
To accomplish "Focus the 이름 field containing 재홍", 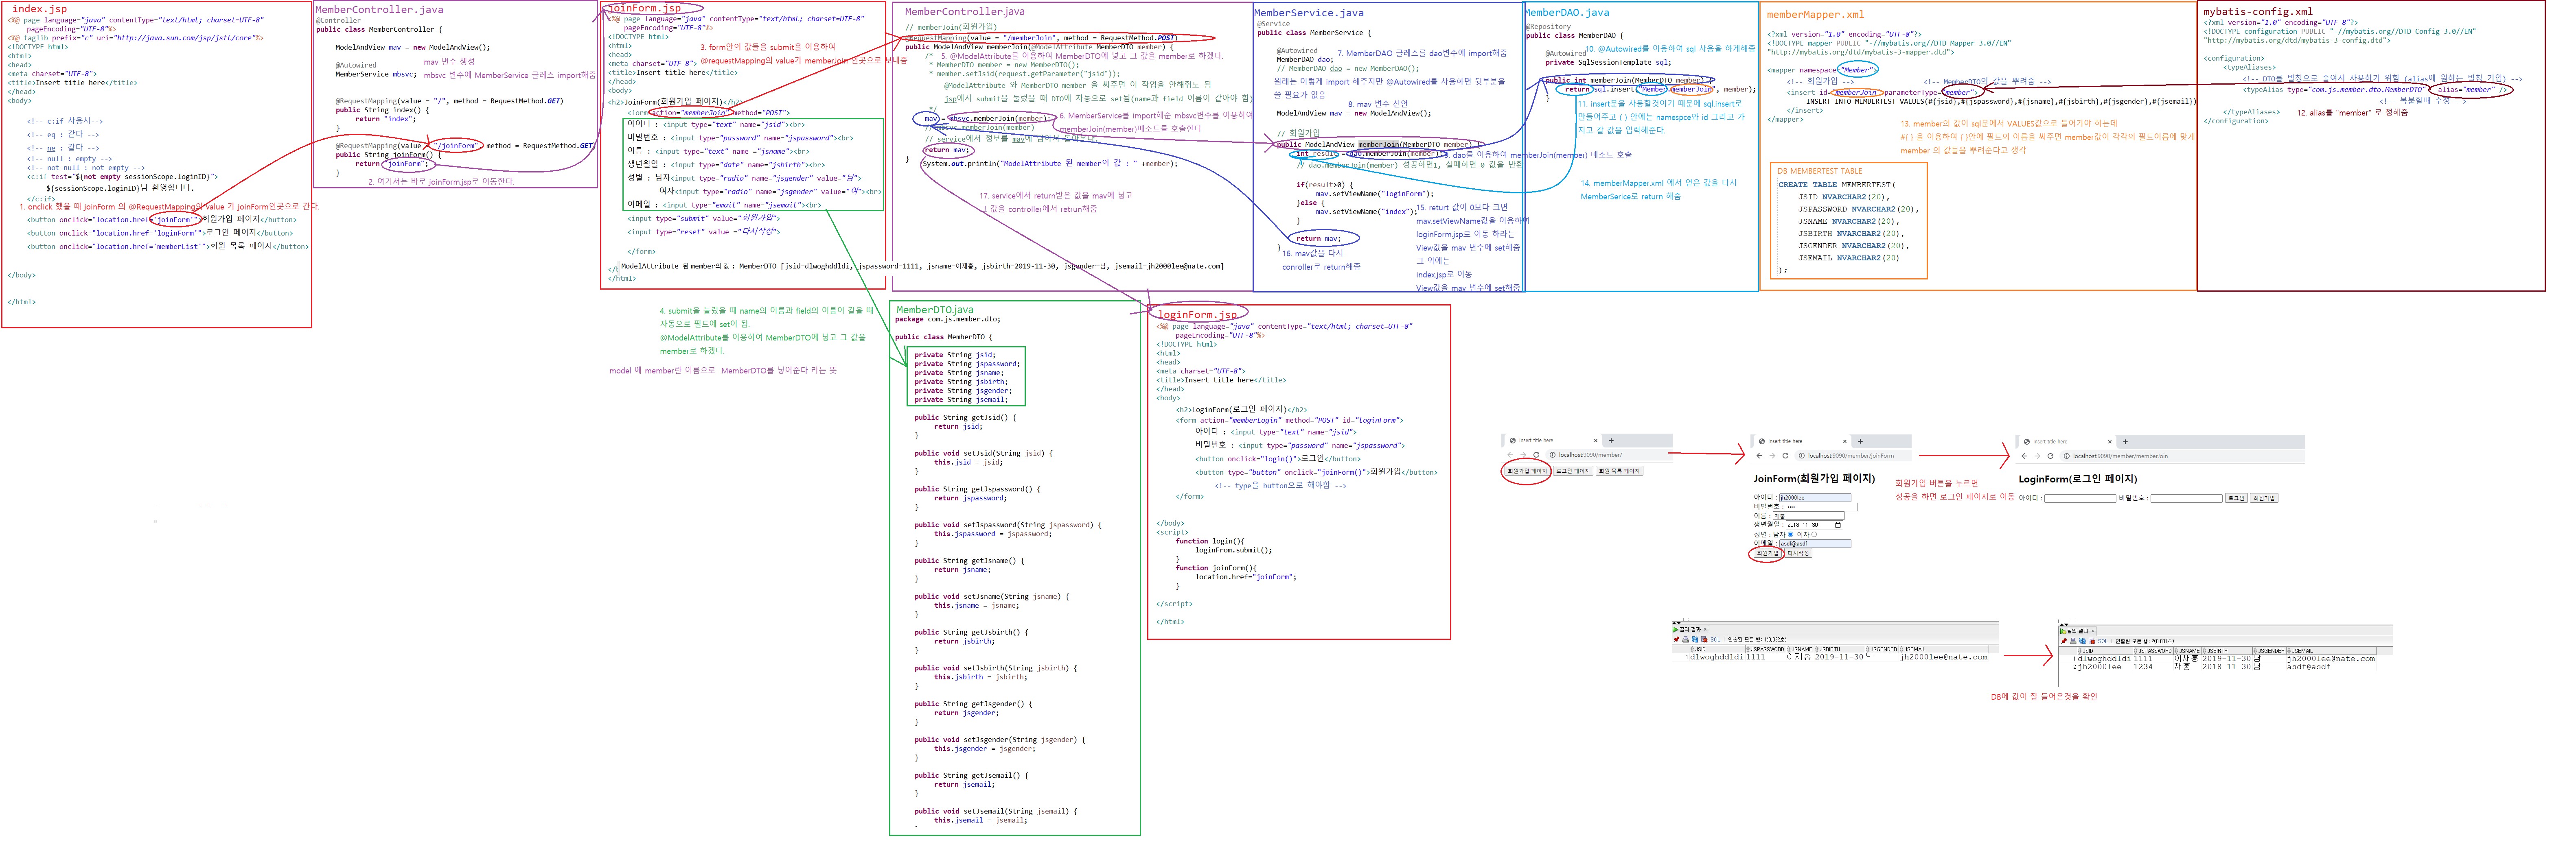I will click(x=1809, y=516).
